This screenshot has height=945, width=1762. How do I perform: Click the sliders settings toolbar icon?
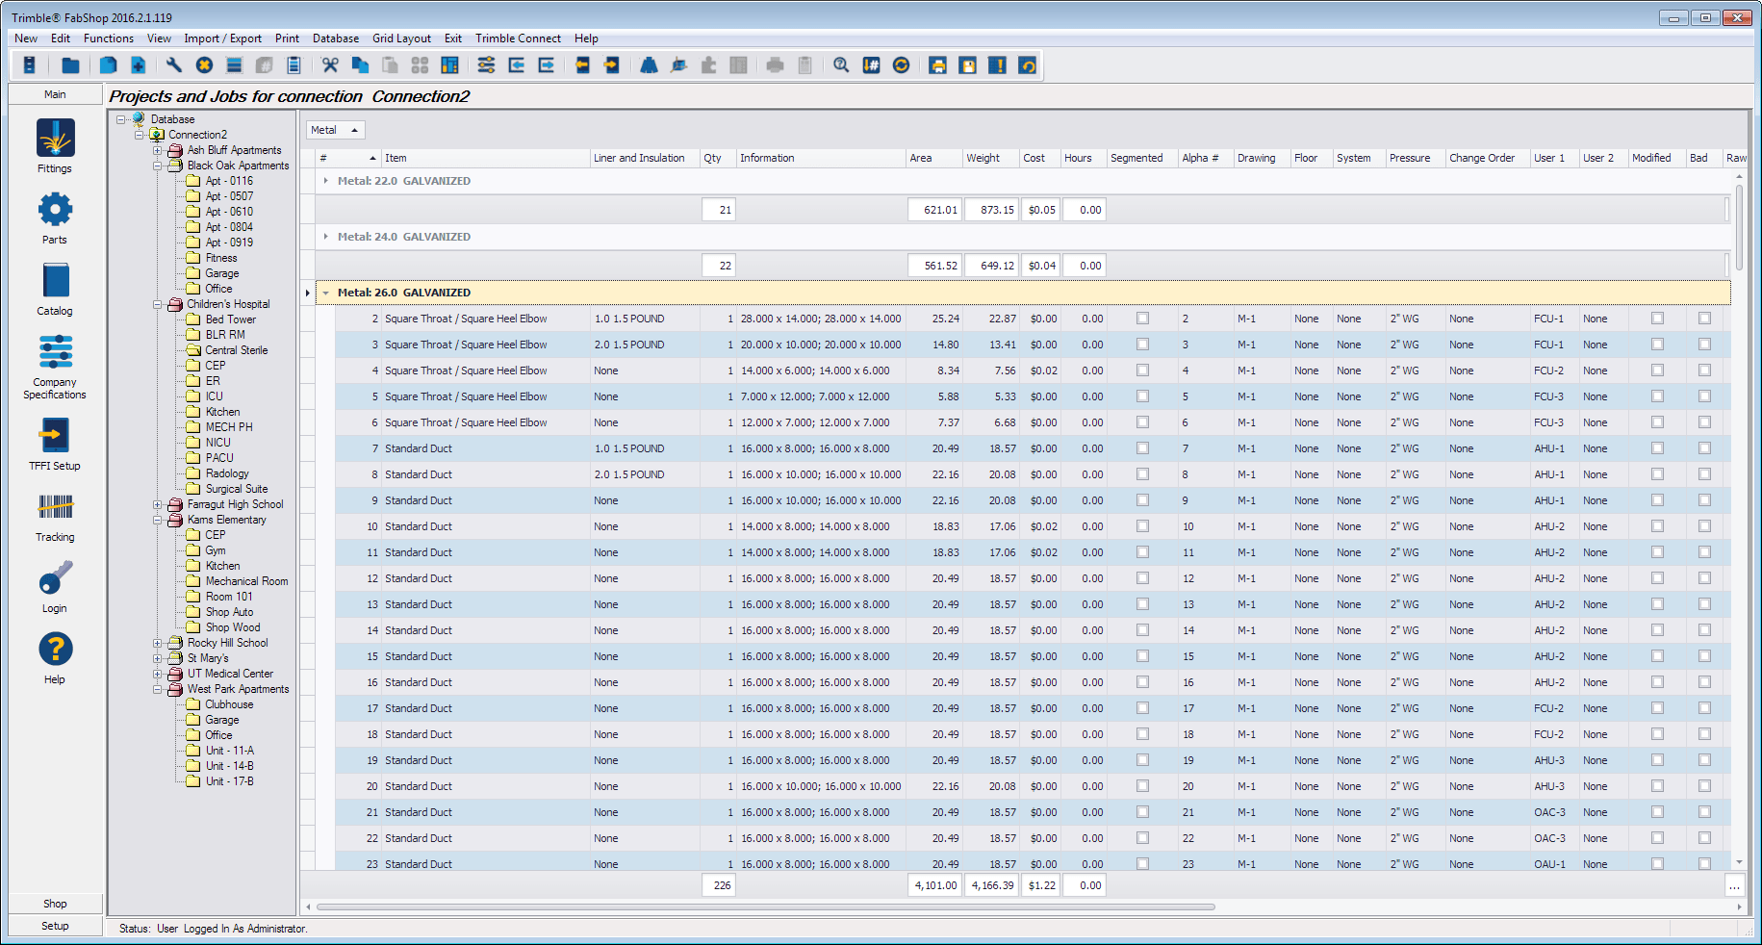pos(486,65)
